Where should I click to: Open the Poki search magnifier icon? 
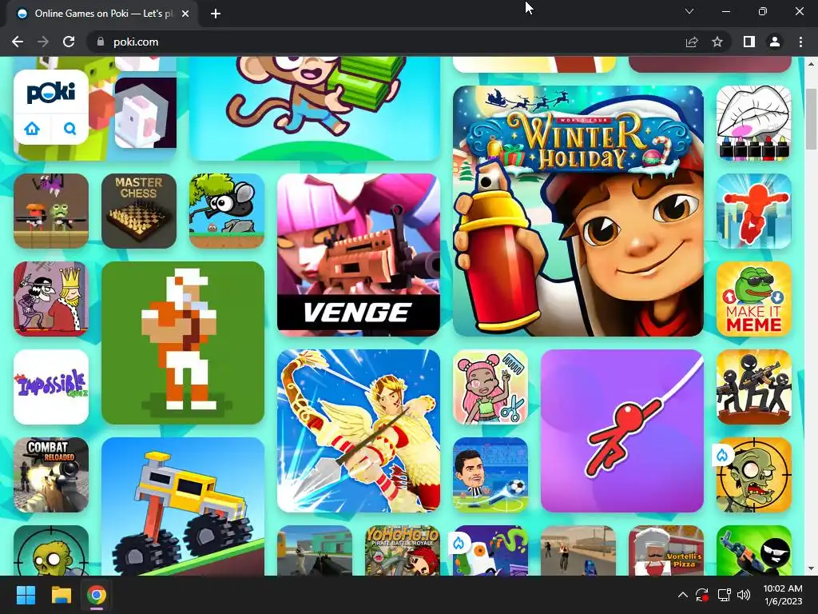point(70,129)
